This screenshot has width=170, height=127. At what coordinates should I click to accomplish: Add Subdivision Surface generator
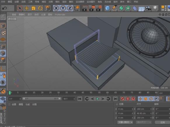tap(121, 8)
